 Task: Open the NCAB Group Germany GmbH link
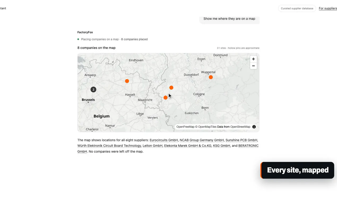[x=202, y=140]
